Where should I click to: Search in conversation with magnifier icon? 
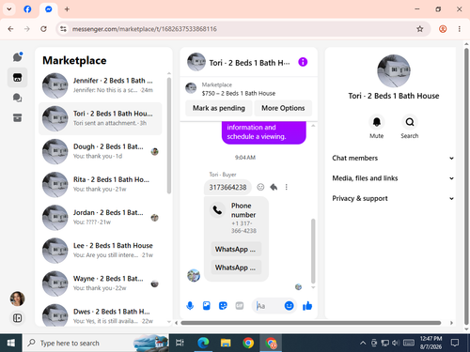(410, 122)
